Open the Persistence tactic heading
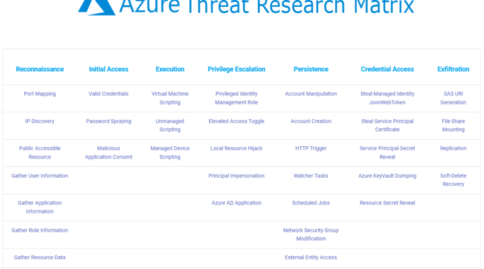484x269 pixels. (x=311, y=69)
